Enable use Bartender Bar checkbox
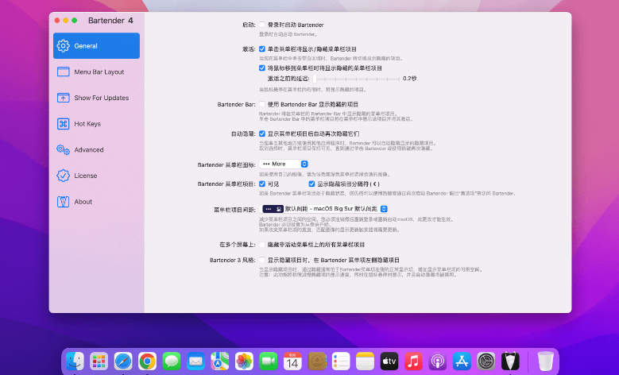This screenshot has width=619, height=375. (262, 104)
